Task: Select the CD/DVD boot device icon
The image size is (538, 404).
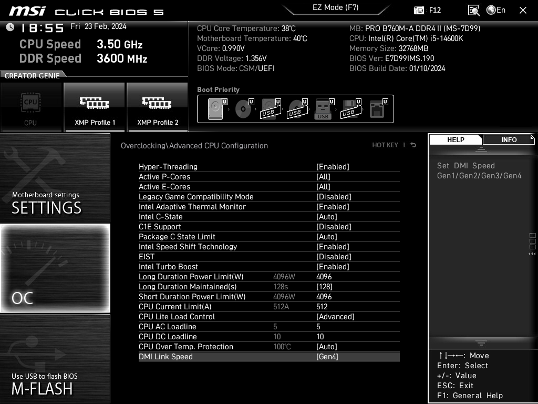Action: [x=244, y=109]
